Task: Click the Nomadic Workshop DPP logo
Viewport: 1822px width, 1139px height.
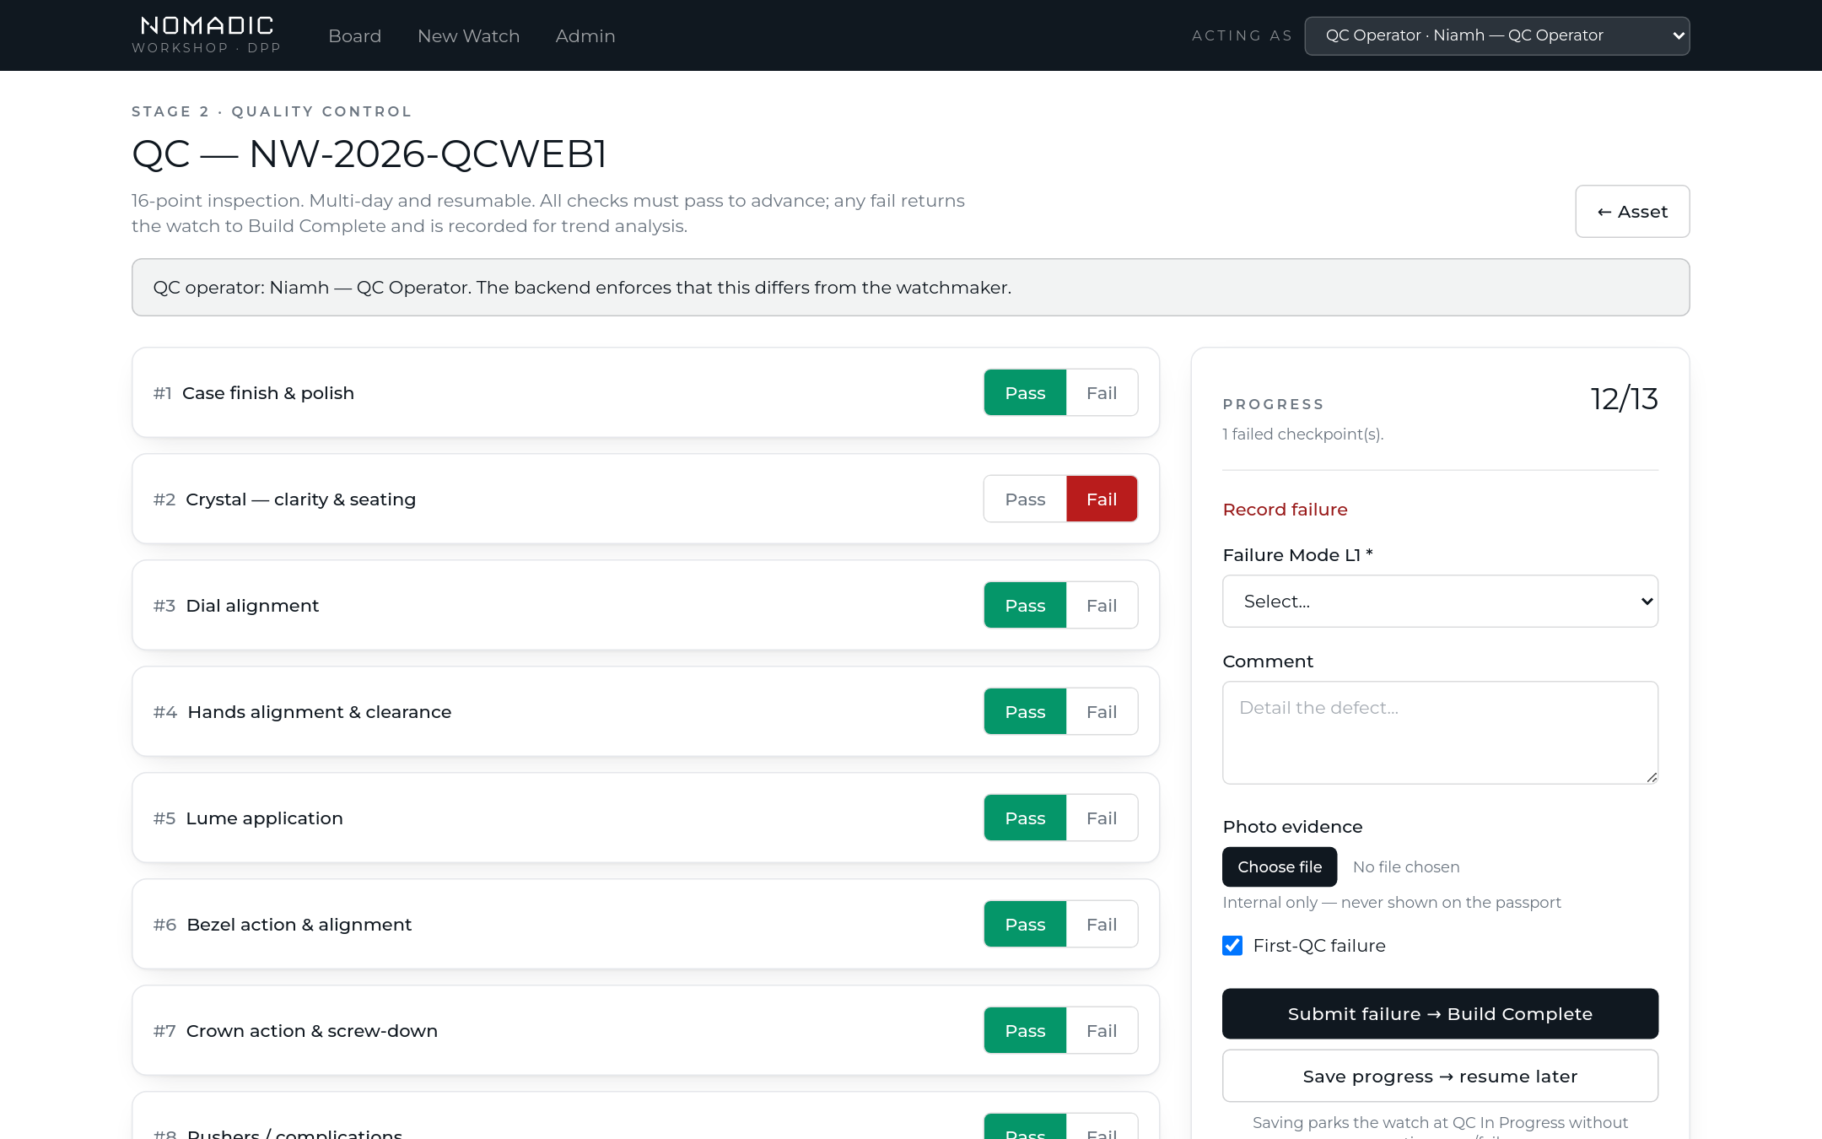Action: pyautogui.click(x=207, y=35)
